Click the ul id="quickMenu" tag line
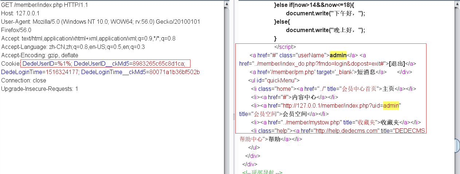The image size is (460, 174). pyautogui.click(x=274, y=81)
